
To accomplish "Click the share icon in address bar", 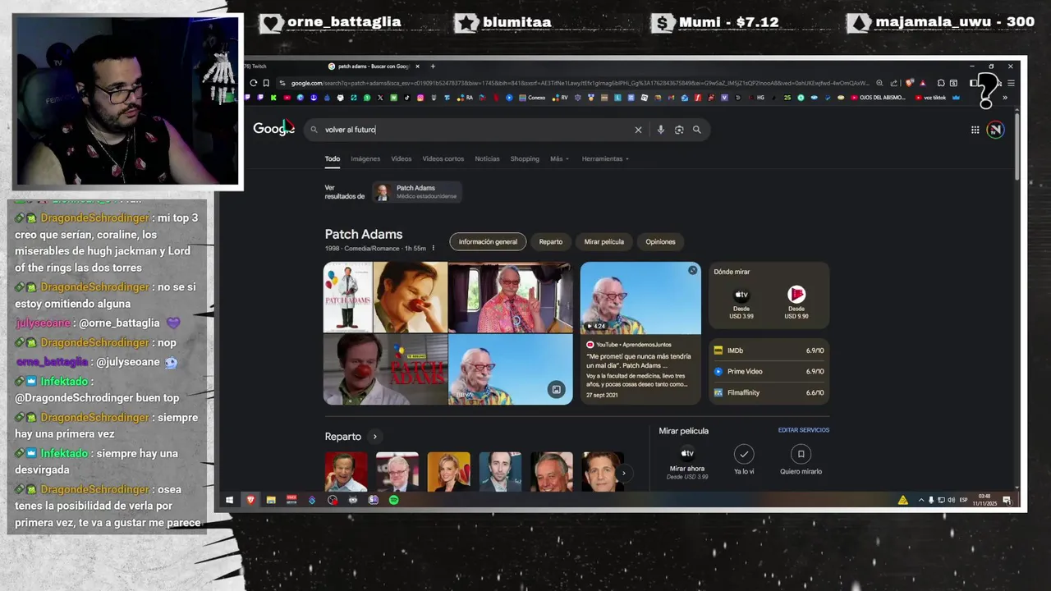I will click(894, 83).
